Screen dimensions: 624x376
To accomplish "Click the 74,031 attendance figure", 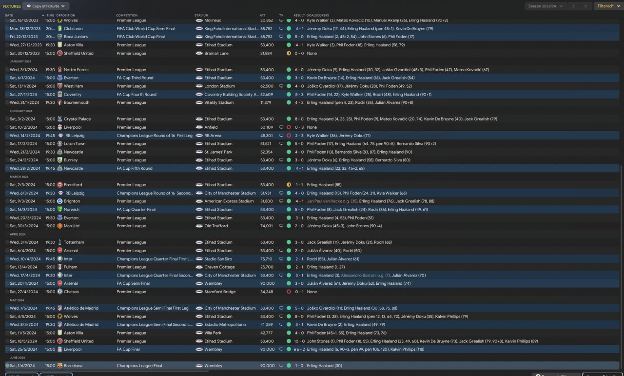I will click(267, 226).
